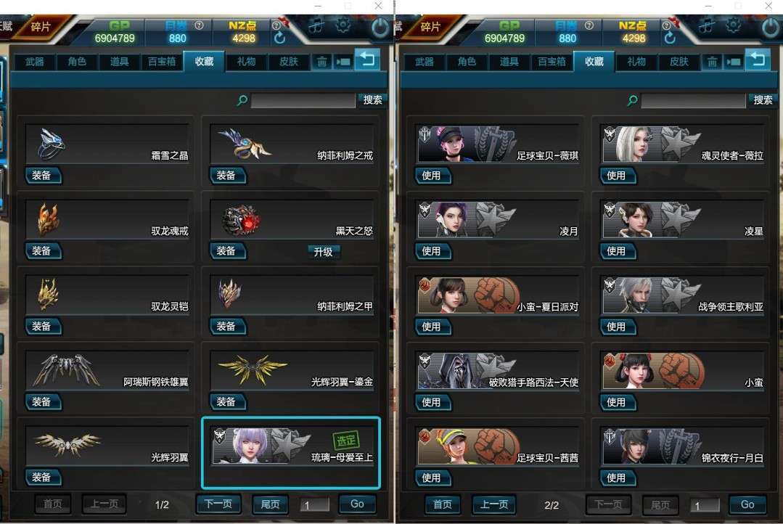This screenshot has height=524, width=783.
Task: Select the 纳菲利姆之甲 armor icon
Action: click(x=230, y=294)
